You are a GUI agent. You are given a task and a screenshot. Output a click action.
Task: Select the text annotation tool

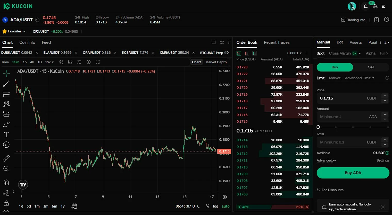[6, 135]
